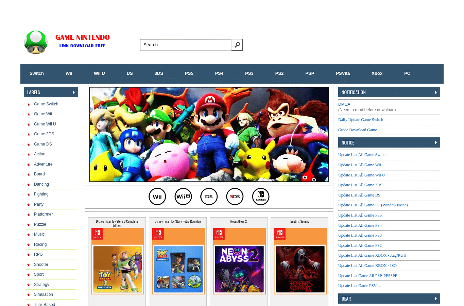
Task: Open the round Wii U console icon
Action: (183, 197)
